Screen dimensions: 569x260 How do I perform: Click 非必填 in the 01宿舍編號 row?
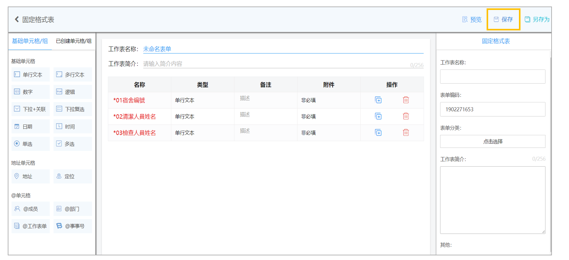pyautogui.click(x=308, y=100)
